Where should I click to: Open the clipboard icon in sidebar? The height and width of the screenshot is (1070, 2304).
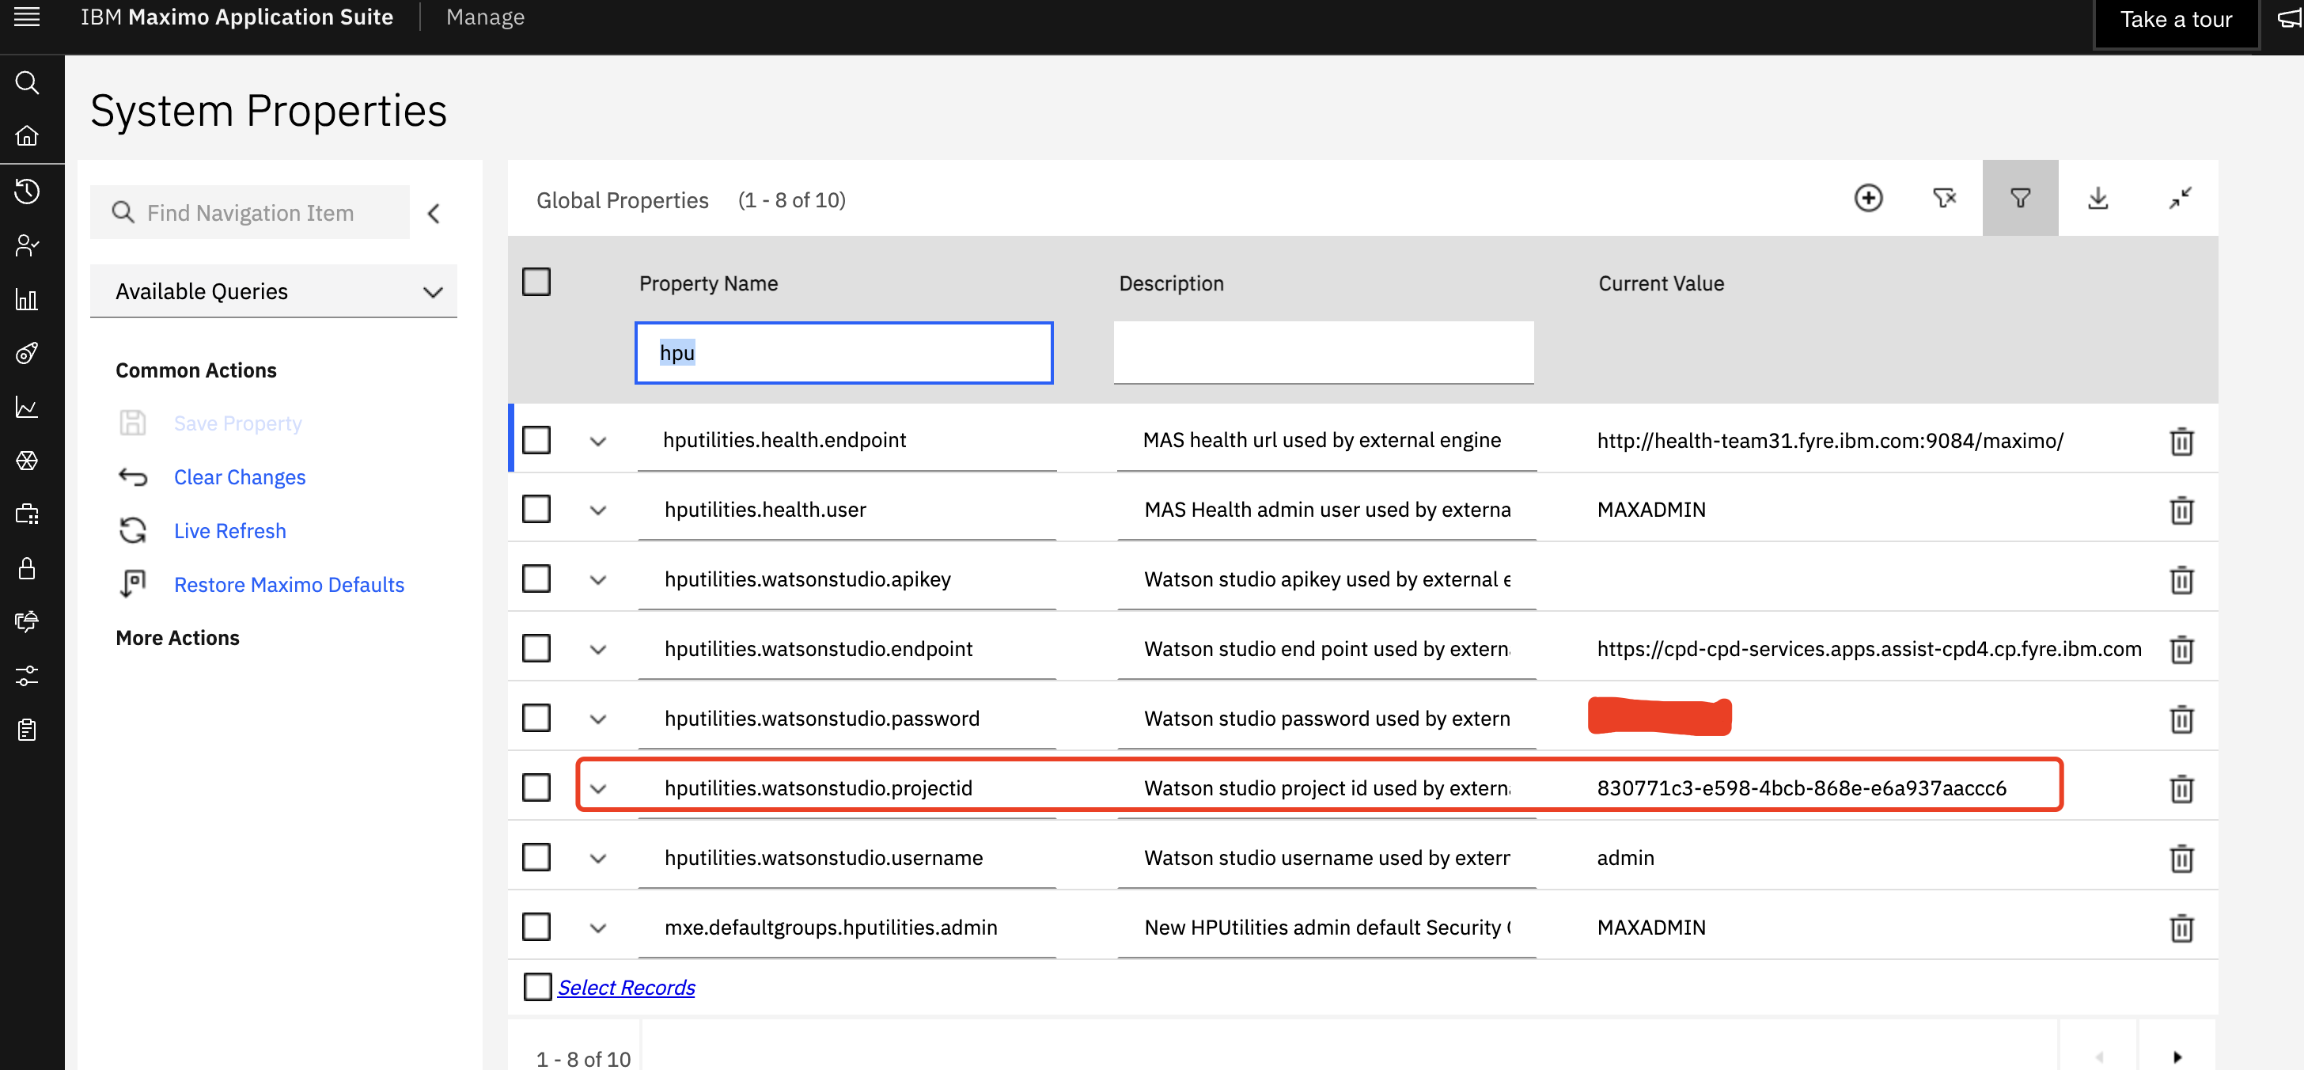click(x=27, y=730)
